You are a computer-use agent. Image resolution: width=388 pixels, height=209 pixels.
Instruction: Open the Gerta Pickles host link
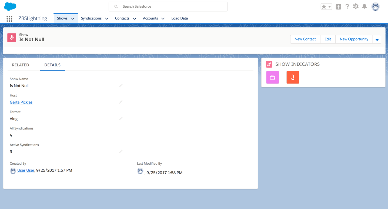(21, 102)
